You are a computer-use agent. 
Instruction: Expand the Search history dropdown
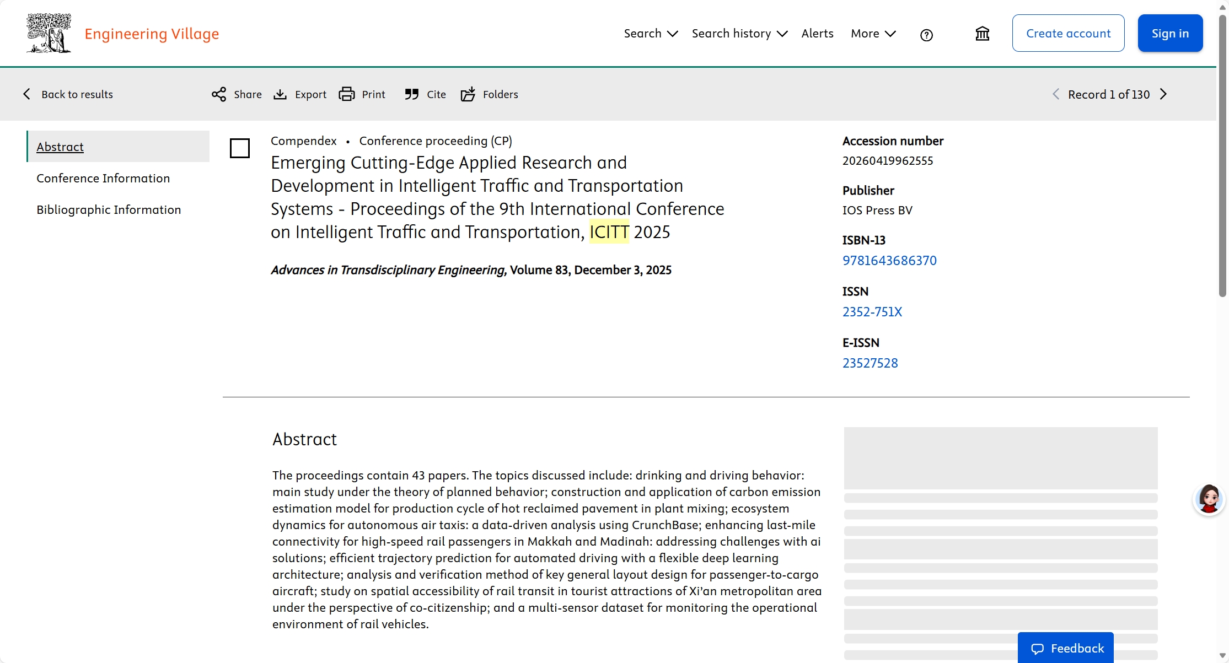[739, 34]
